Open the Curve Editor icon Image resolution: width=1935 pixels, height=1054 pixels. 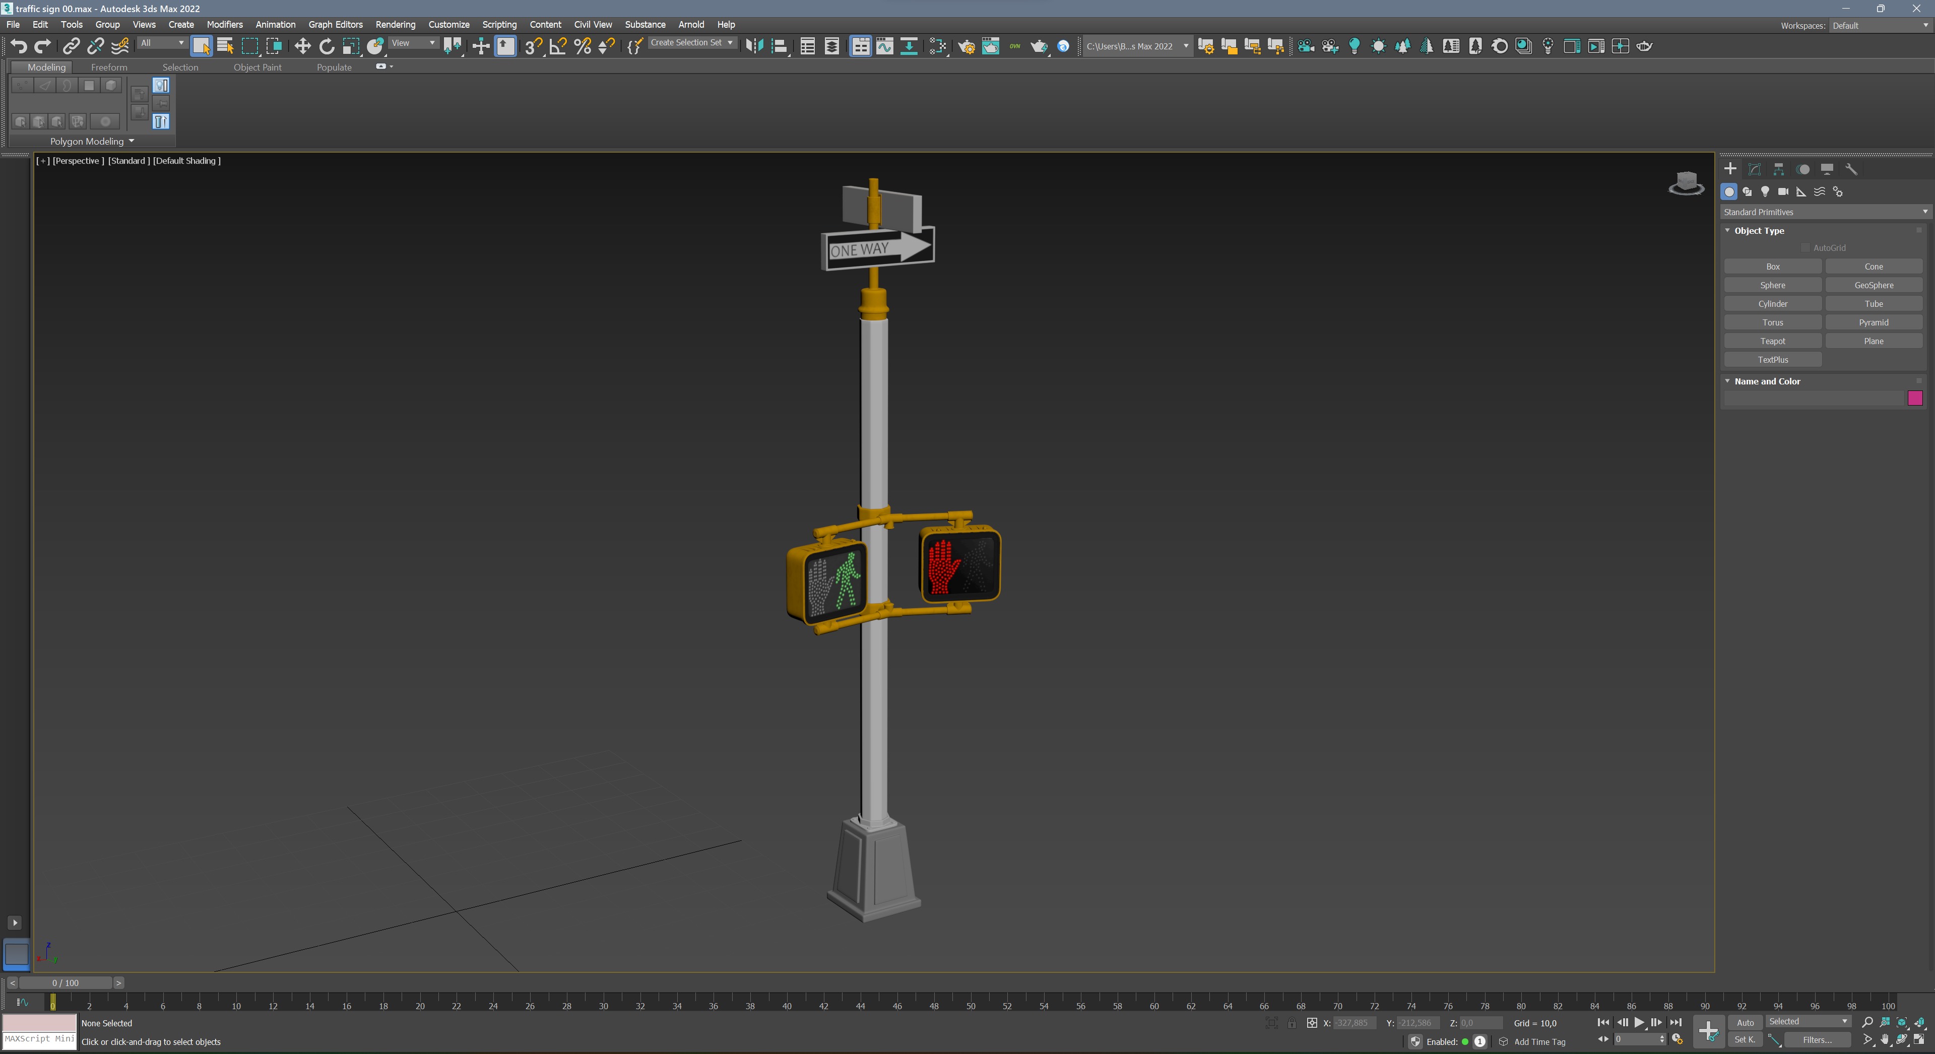(x=885, y=46)
